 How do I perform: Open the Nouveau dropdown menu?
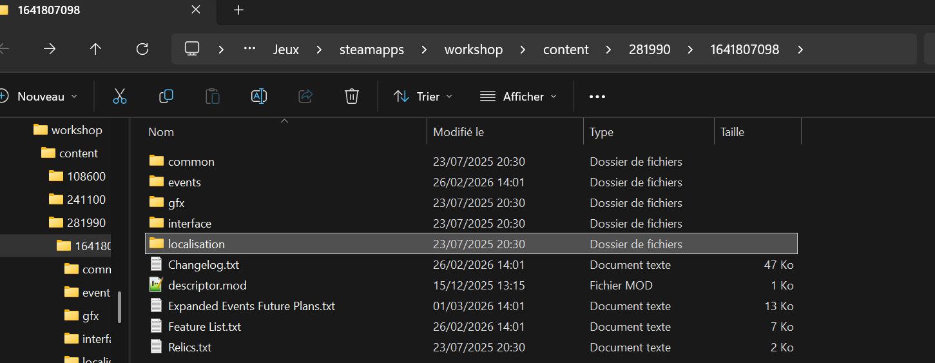tap(39, 97)
